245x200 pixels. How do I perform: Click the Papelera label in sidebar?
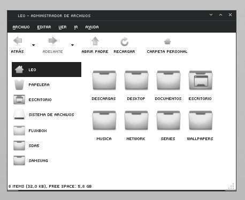39,84
